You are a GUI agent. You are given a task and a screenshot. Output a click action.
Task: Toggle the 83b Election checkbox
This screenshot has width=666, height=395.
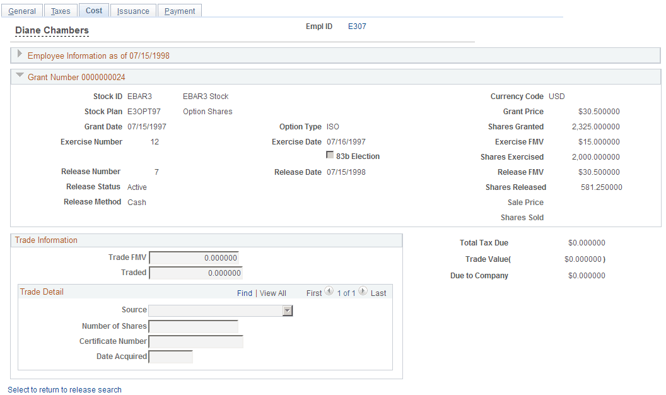click(330, 156)
